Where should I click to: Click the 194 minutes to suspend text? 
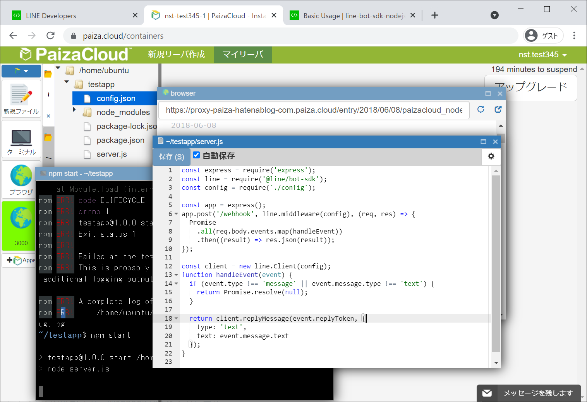tap(534, 69)
